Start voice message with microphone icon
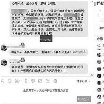The image size is (104, 104). [26, 81]
